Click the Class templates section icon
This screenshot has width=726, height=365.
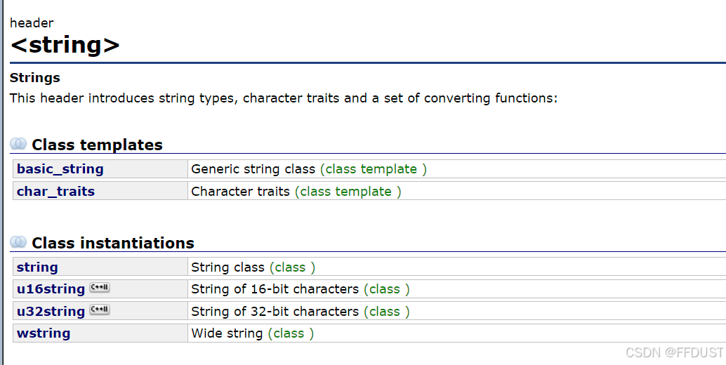pos(18,144)
